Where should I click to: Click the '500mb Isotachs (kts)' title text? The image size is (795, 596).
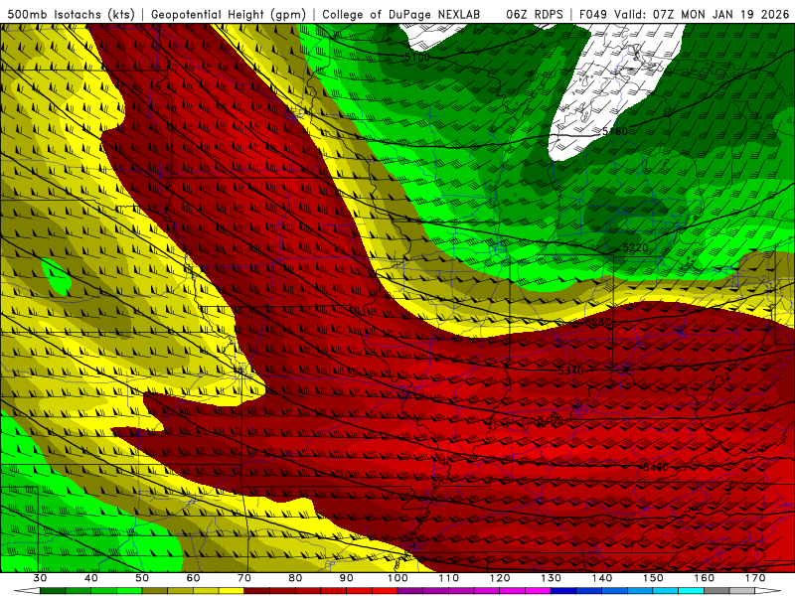click(x=71, y=15)
